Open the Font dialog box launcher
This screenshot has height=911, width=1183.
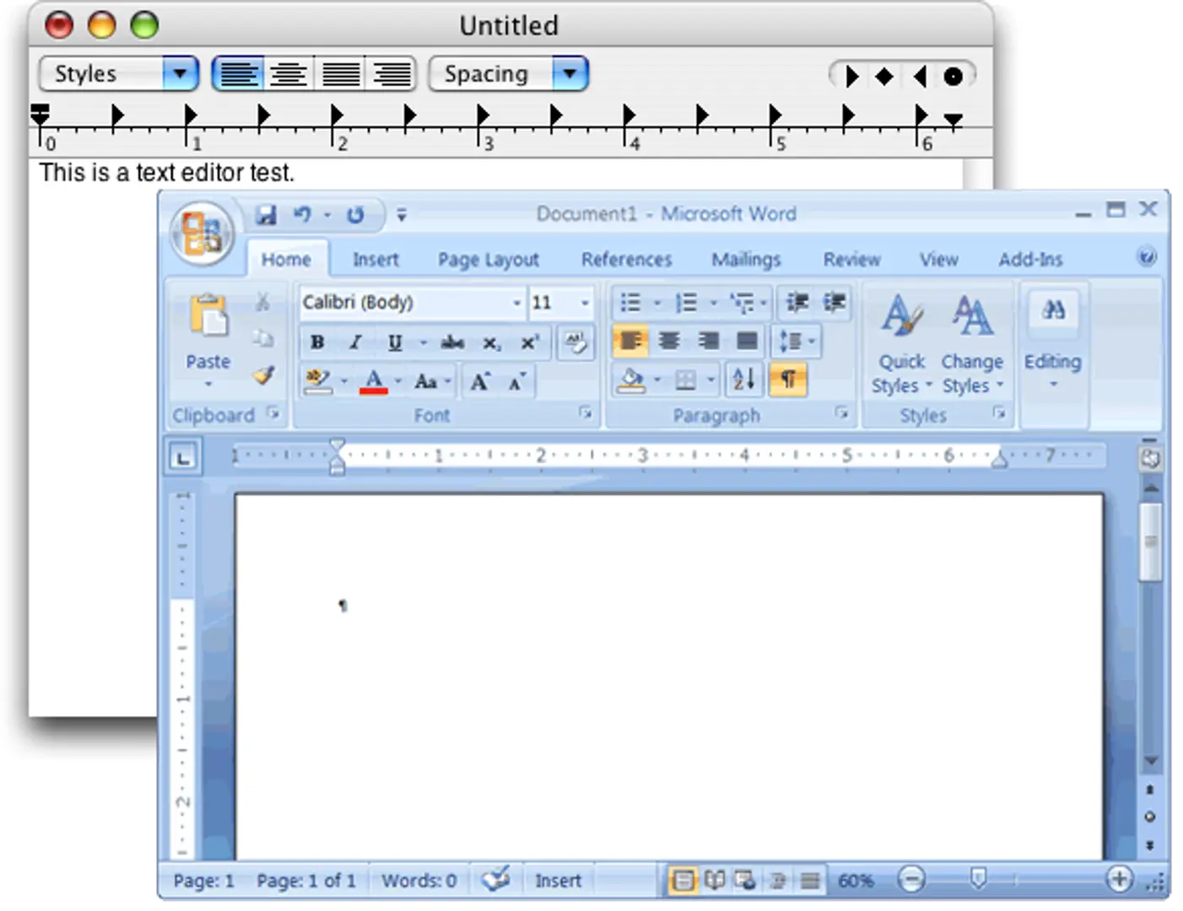(586, 412)
